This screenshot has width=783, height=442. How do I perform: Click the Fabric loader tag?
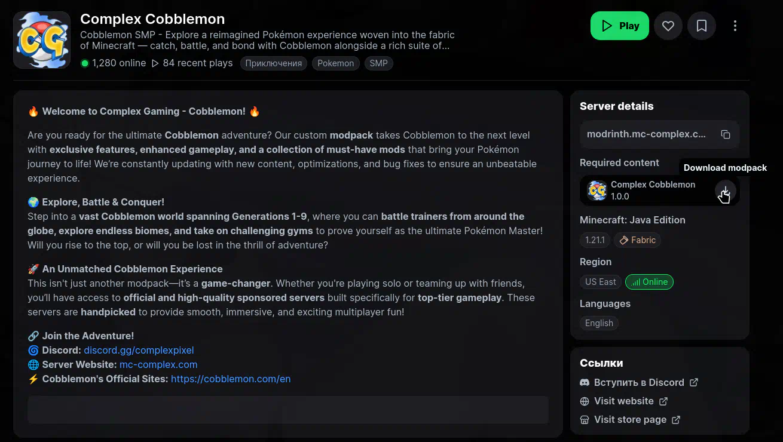pos(637,240)
